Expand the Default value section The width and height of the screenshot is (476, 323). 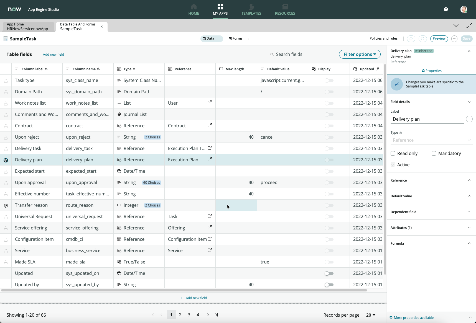pyautogui.click(x=431, y=196)
